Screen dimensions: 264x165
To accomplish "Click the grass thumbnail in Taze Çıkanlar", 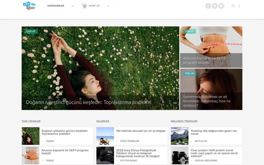I will click(30, 136).
